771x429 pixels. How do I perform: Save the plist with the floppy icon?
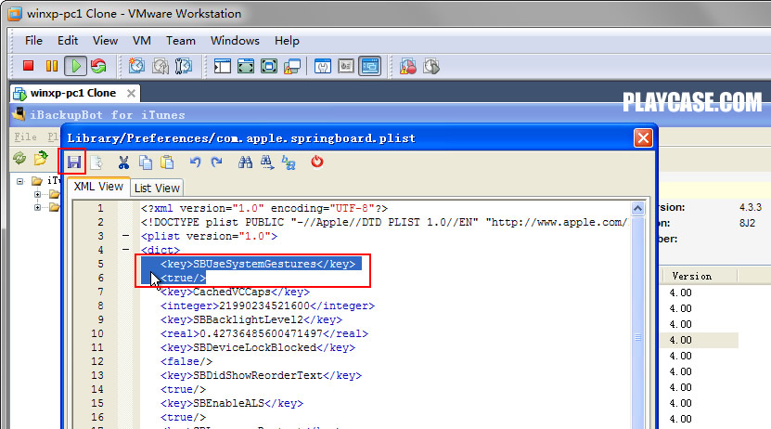coord(73,162)
